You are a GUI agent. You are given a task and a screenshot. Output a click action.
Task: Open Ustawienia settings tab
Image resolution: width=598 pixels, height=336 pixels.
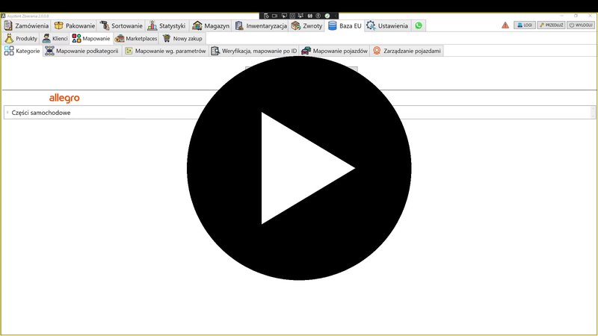click(387, 25)
